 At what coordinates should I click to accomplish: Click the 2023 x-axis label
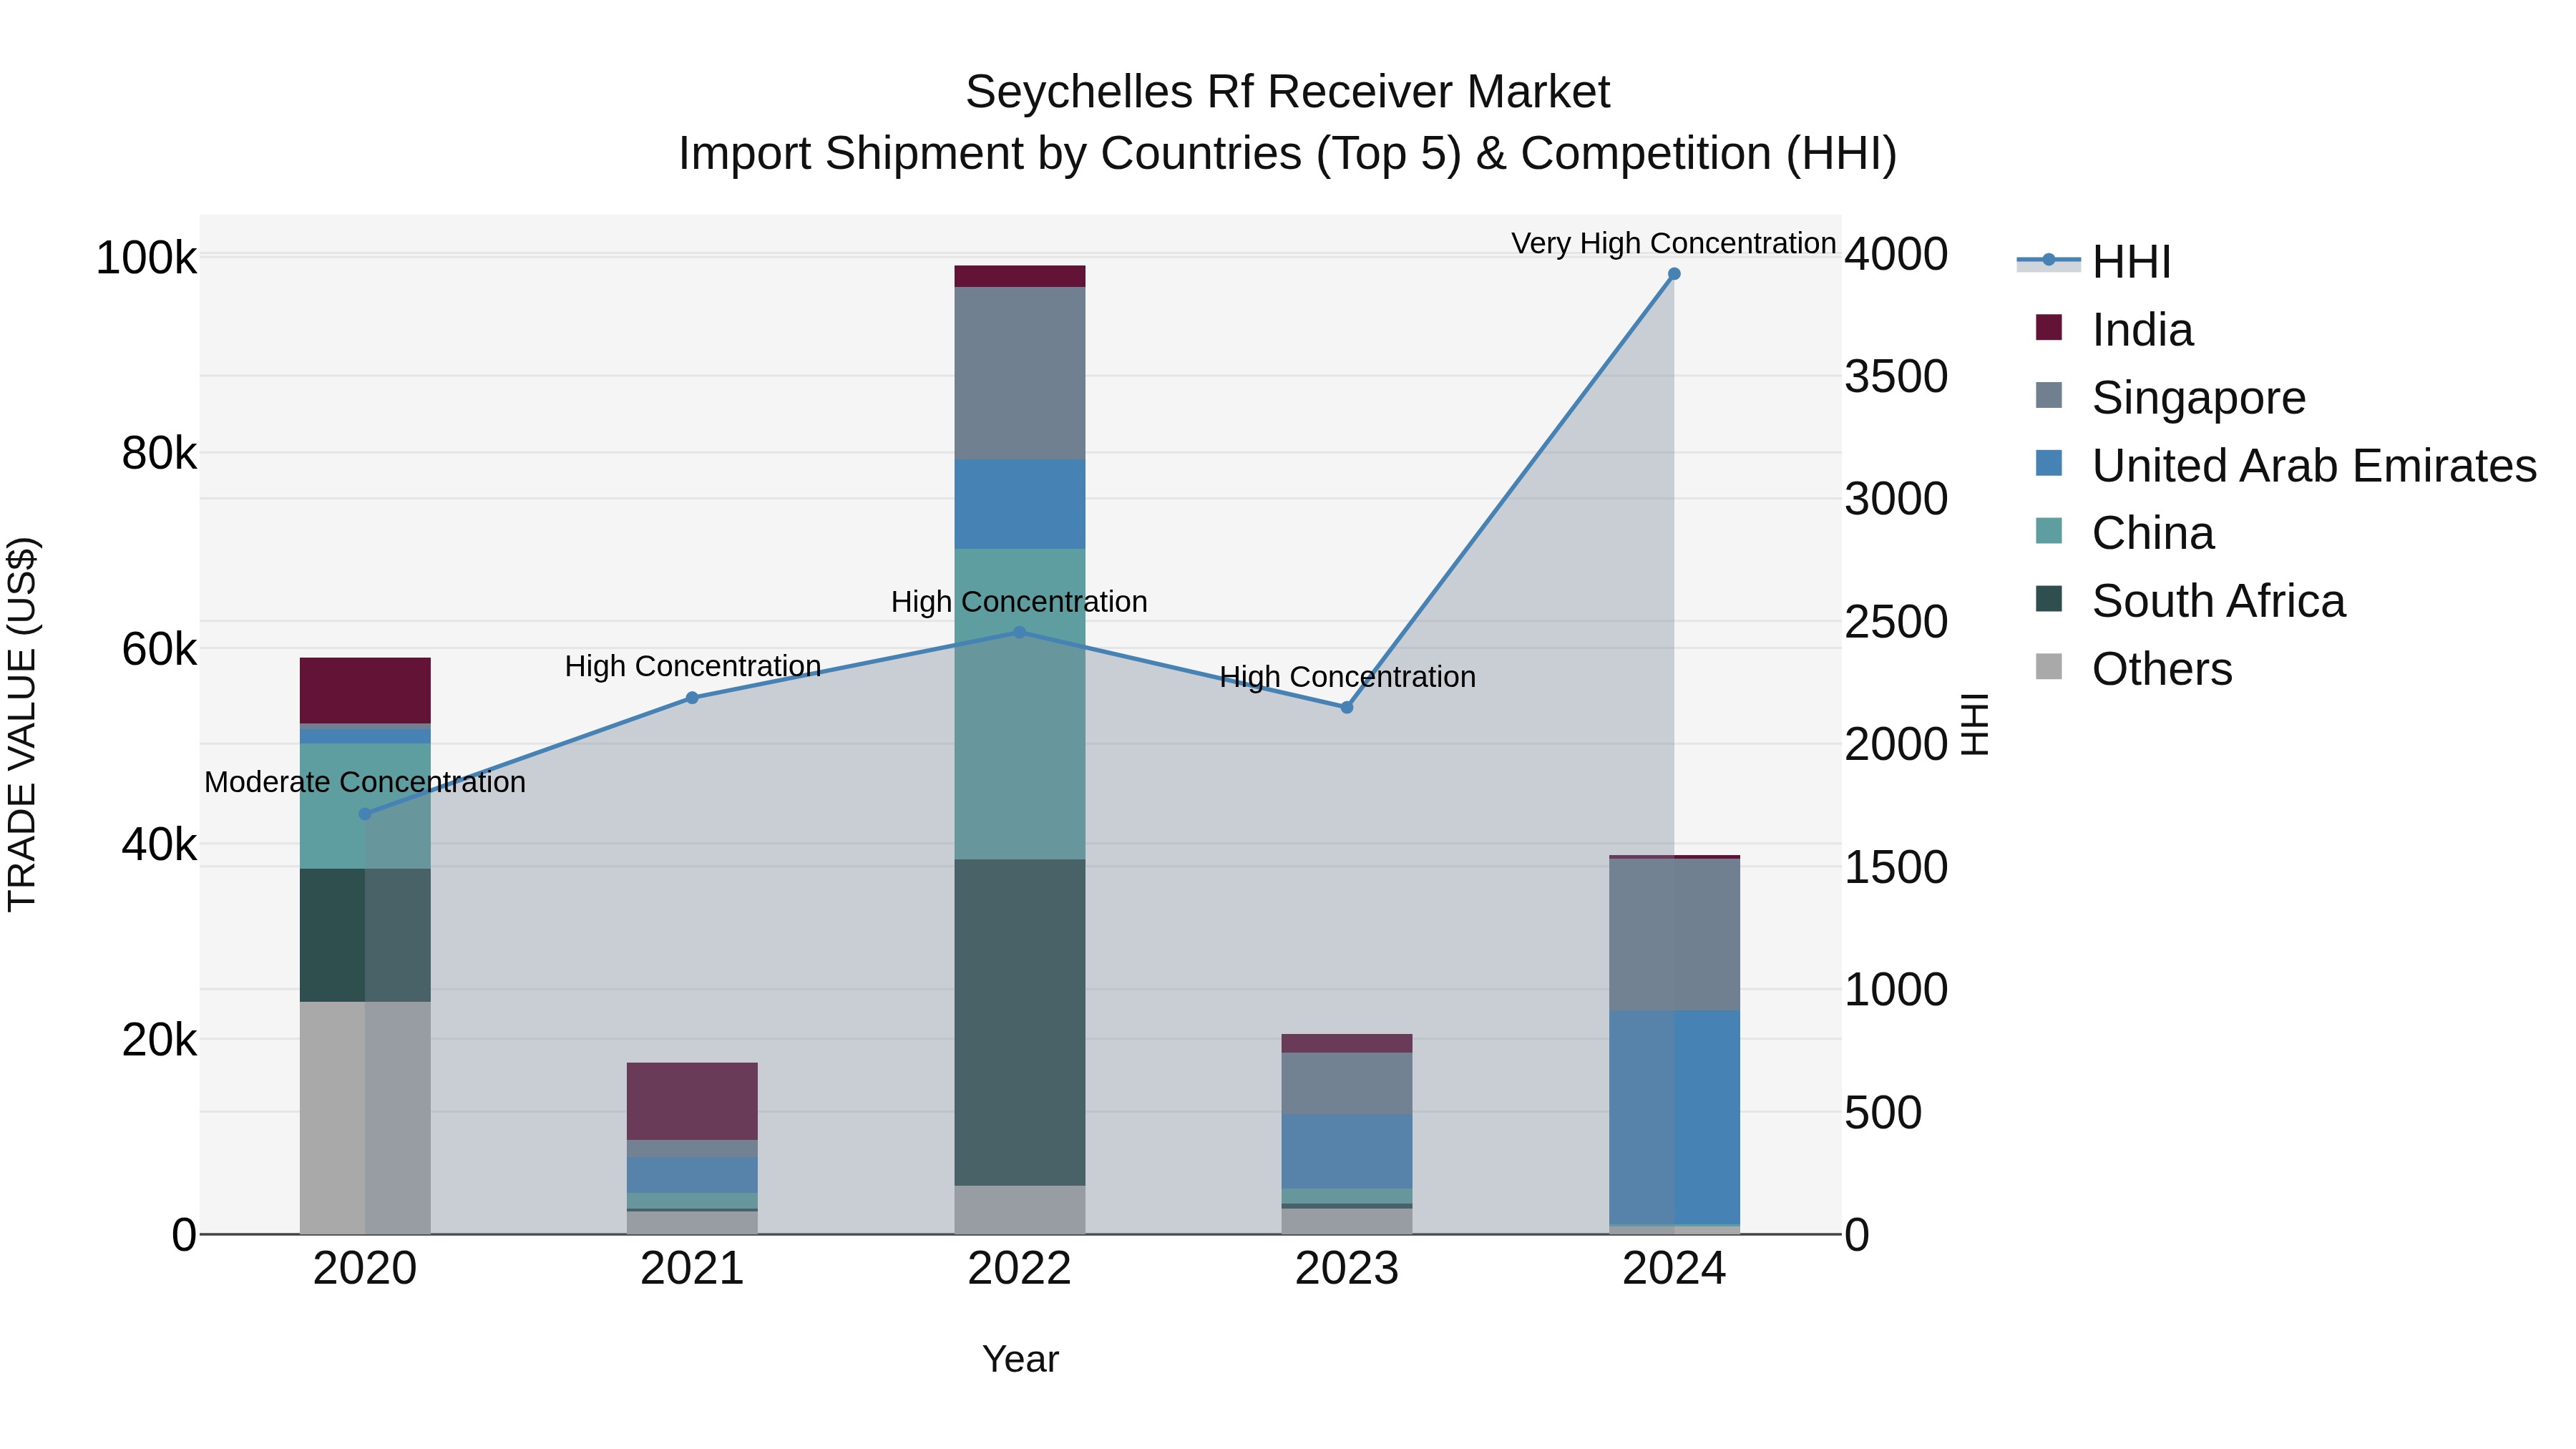(1347, 1269)
